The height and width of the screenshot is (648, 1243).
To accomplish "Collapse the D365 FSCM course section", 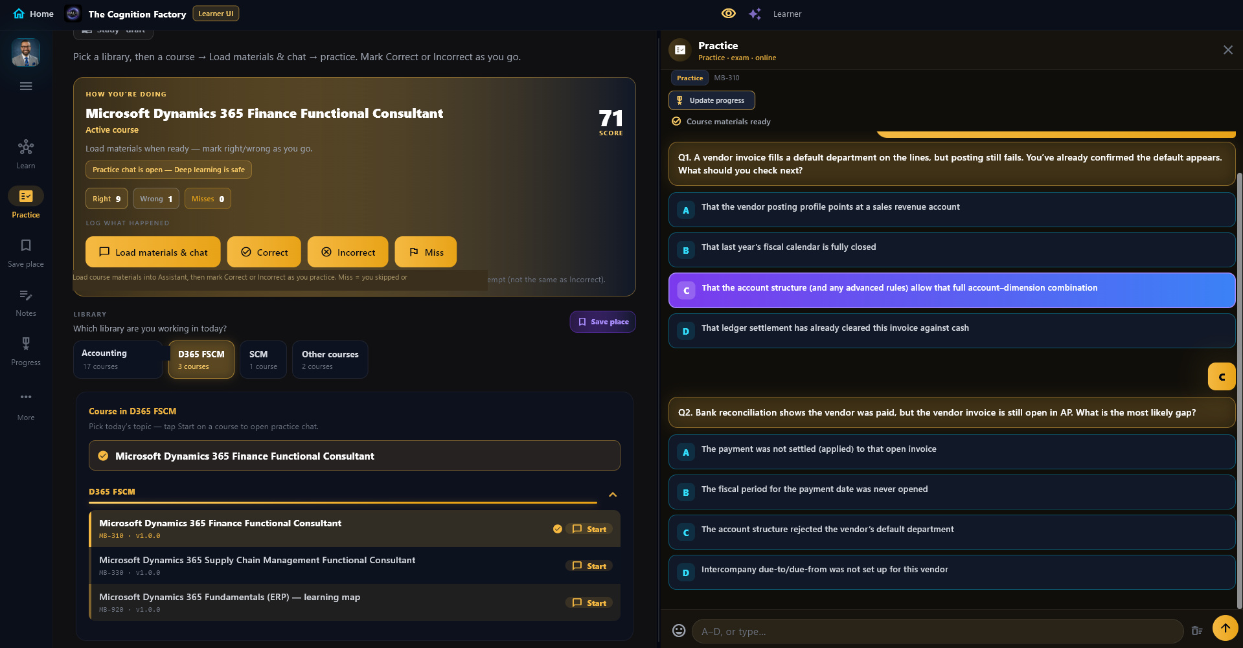I will pyautogui.click(x=613, y=495).
